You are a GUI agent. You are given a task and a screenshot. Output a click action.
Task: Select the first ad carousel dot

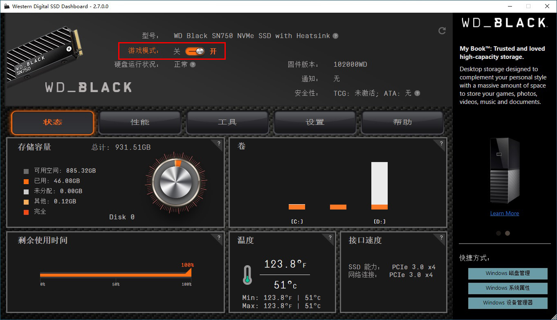[499, 233]
